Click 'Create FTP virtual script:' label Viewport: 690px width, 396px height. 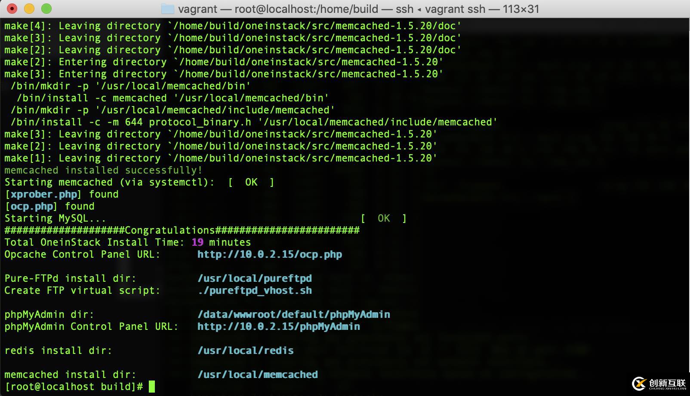82,290
